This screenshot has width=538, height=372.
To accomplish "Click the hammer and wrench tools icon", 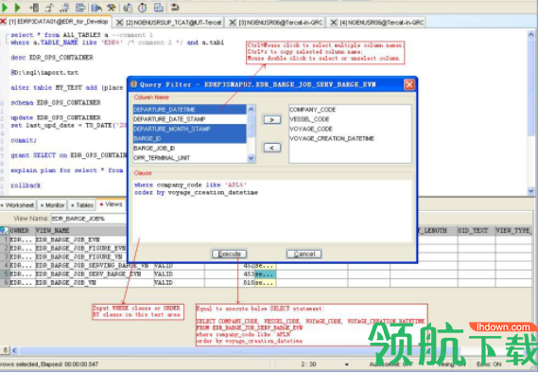I will (x=112, y=8).
